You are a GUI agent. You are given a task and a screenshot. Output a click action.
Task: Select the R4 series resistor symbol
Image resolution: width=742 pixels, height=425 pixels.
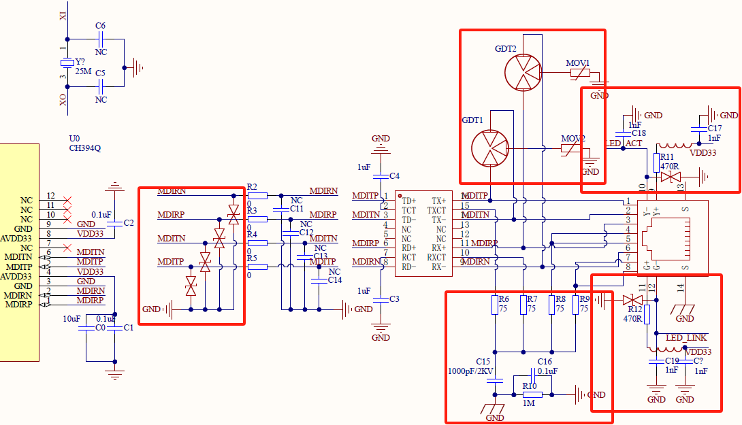click(x=257, y=243)
